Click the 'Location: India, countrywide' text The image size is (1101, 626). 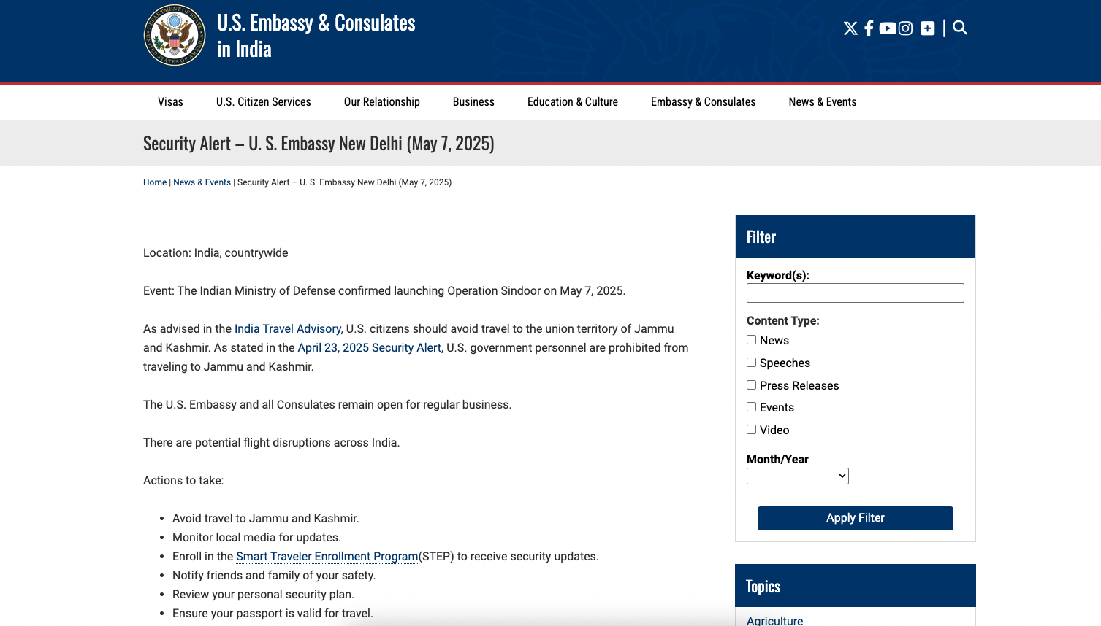click(x=216, y=253)
